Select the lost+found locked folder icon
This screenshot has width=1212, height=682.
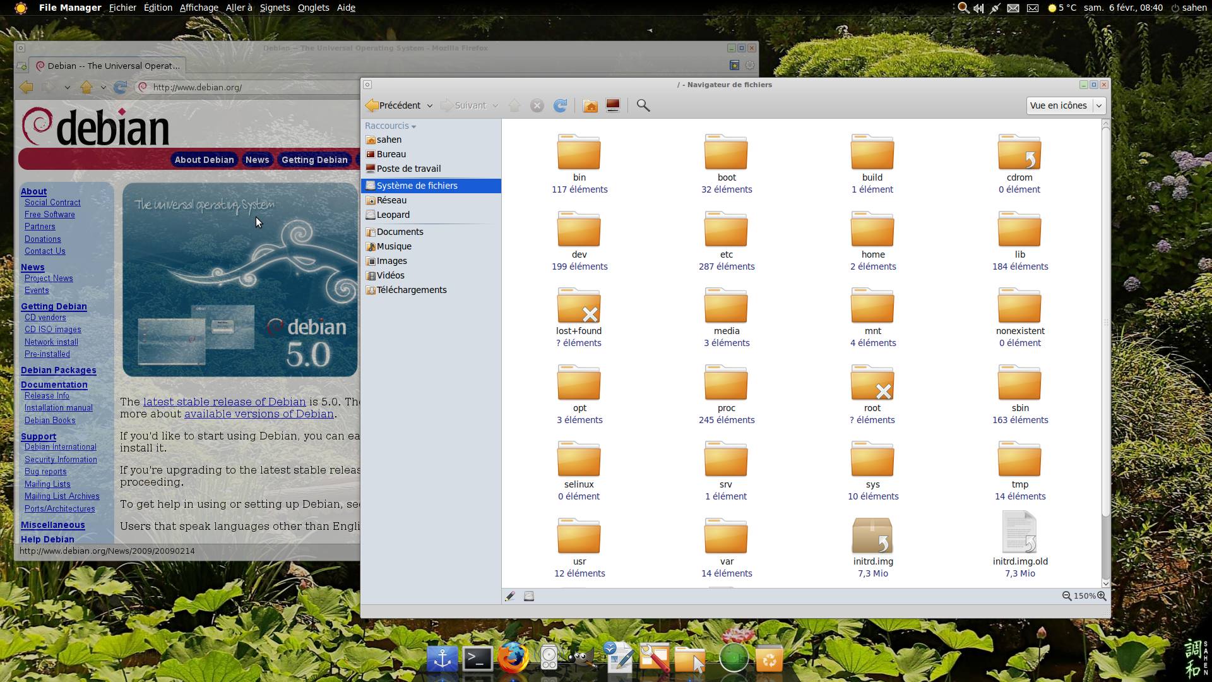(579, 305)
